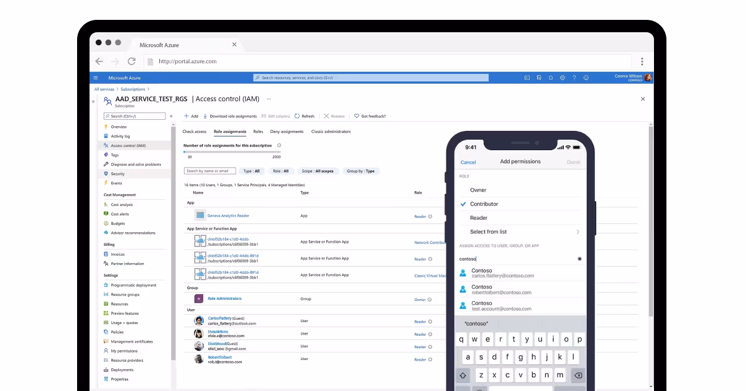Tap Cancel on the phone Add permissions screen
This screenshot has width=746, height=391.
pyautogui.click(x=468, y=162)
